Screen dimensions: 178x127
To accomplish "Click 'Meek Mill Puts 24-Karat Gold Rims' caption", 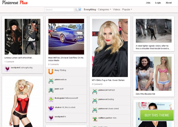I will click(x=66, y=59).
